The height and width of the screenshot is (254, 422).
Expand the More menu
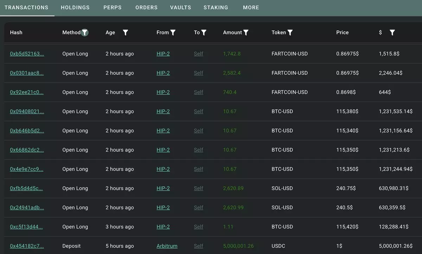251,7
